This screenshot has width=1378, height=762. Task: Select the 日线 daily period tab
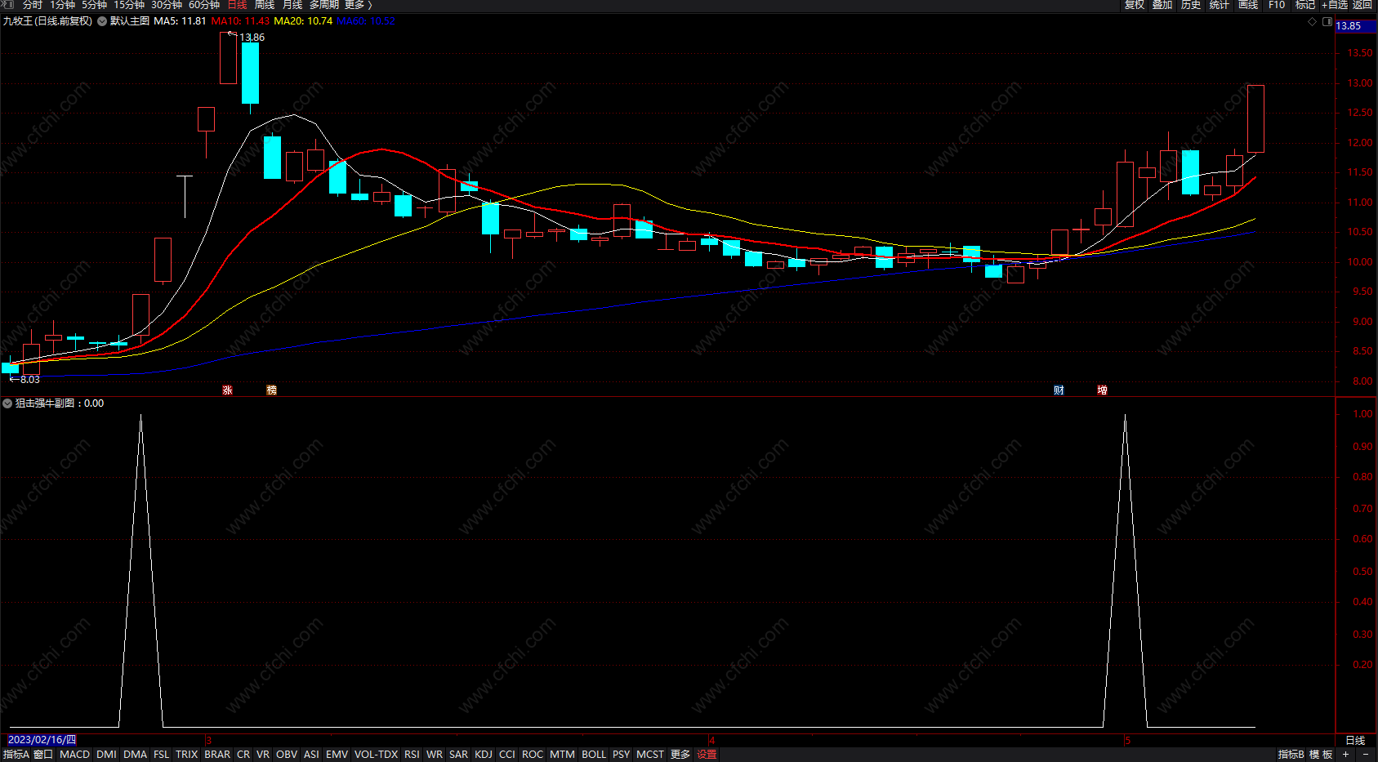click(237, 5)
